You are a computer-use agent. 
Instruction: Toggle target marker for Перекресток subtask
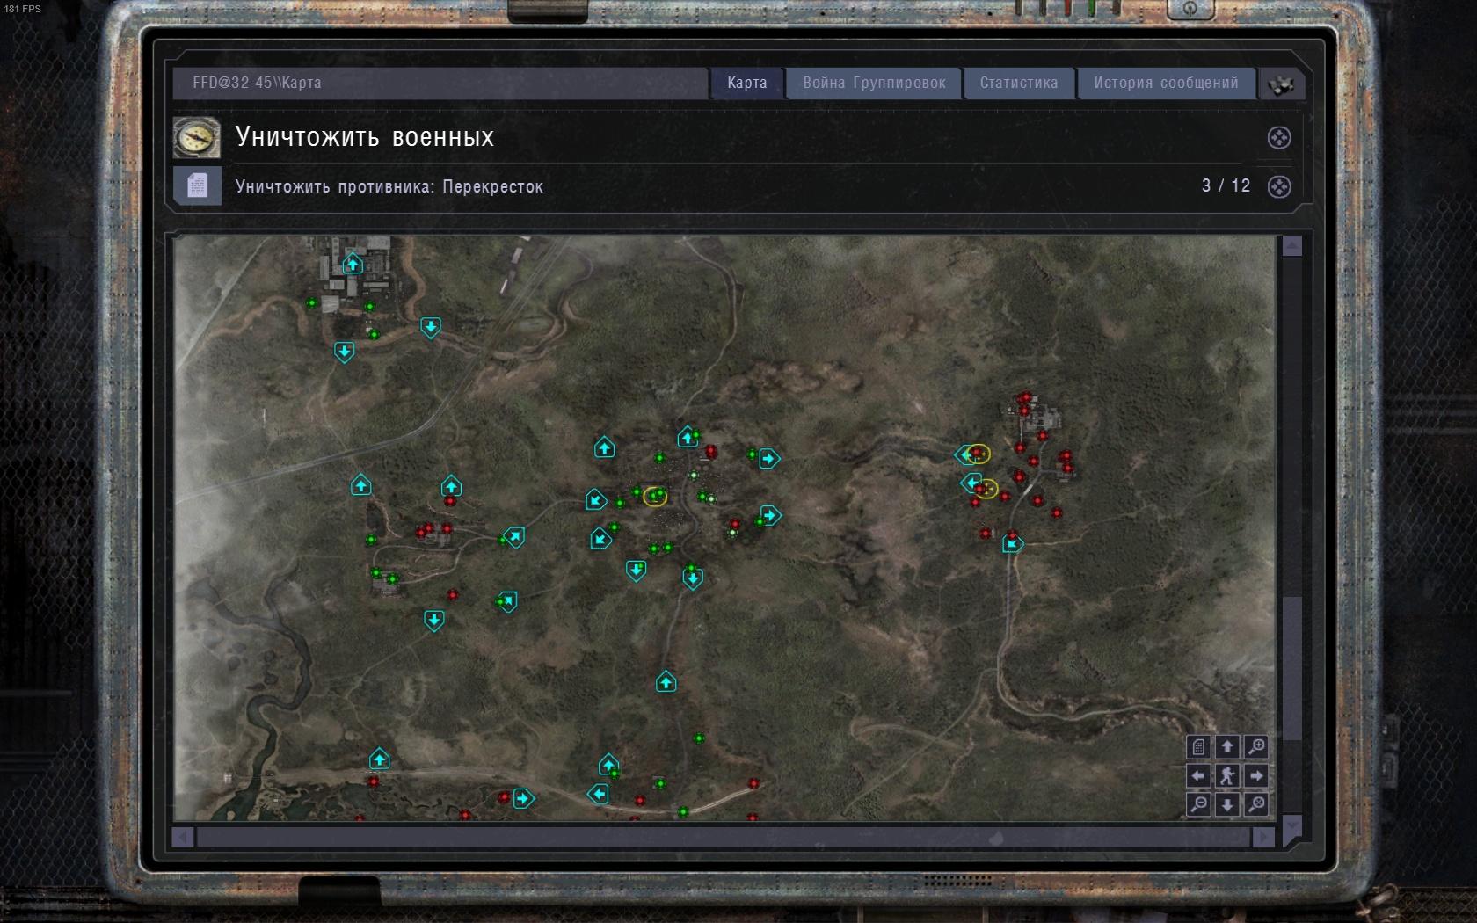[1279, 186]
